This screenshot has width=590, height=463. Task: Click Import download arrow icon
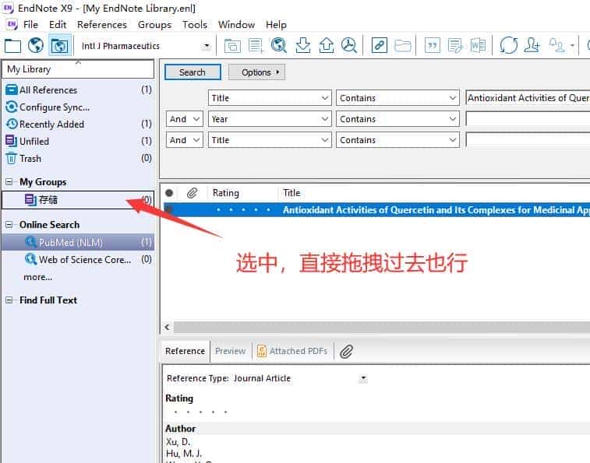click(303, 46)
